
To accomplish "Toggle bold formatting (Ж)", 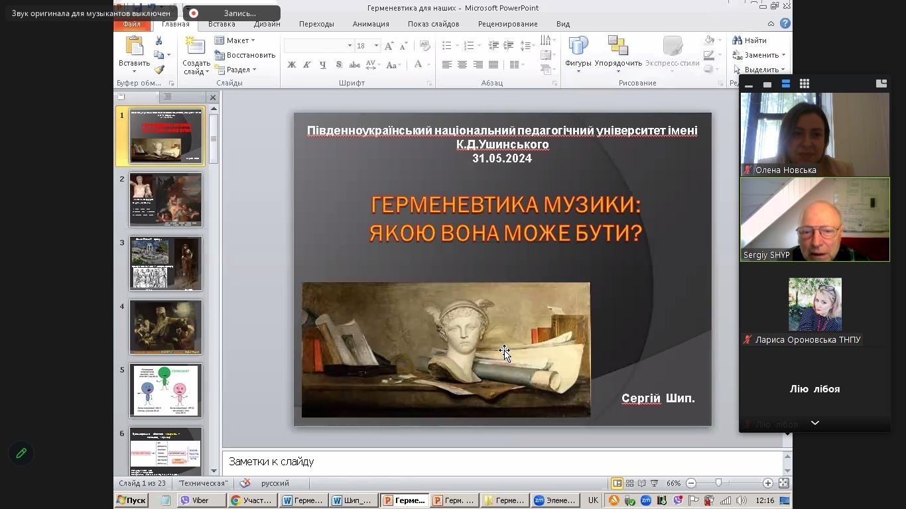I will pos(291,64).
